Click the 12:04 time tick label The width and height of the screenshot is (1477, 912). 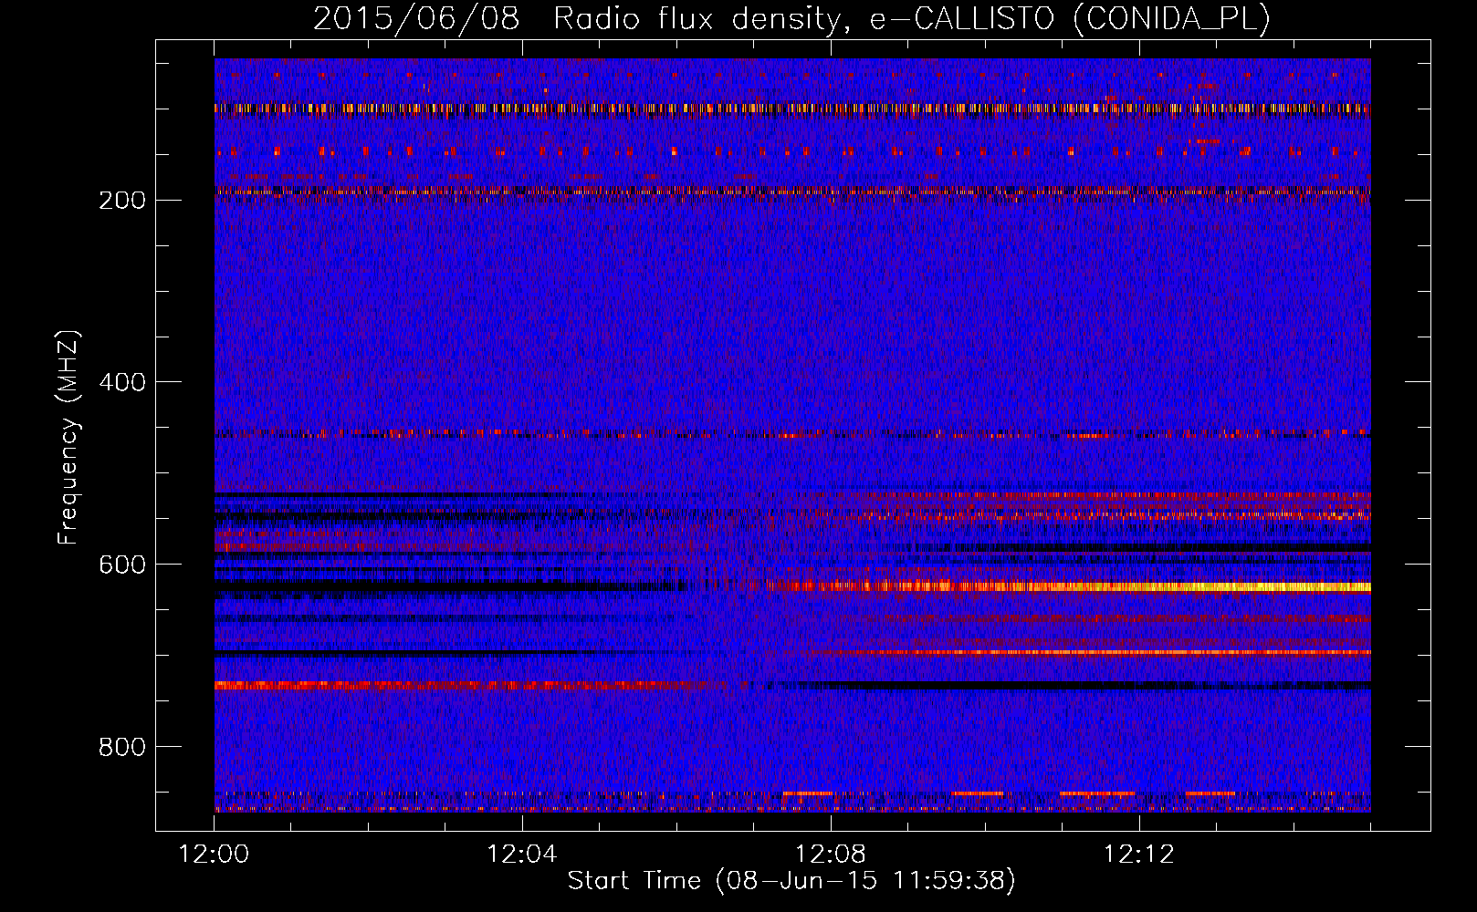coord(522,854)
